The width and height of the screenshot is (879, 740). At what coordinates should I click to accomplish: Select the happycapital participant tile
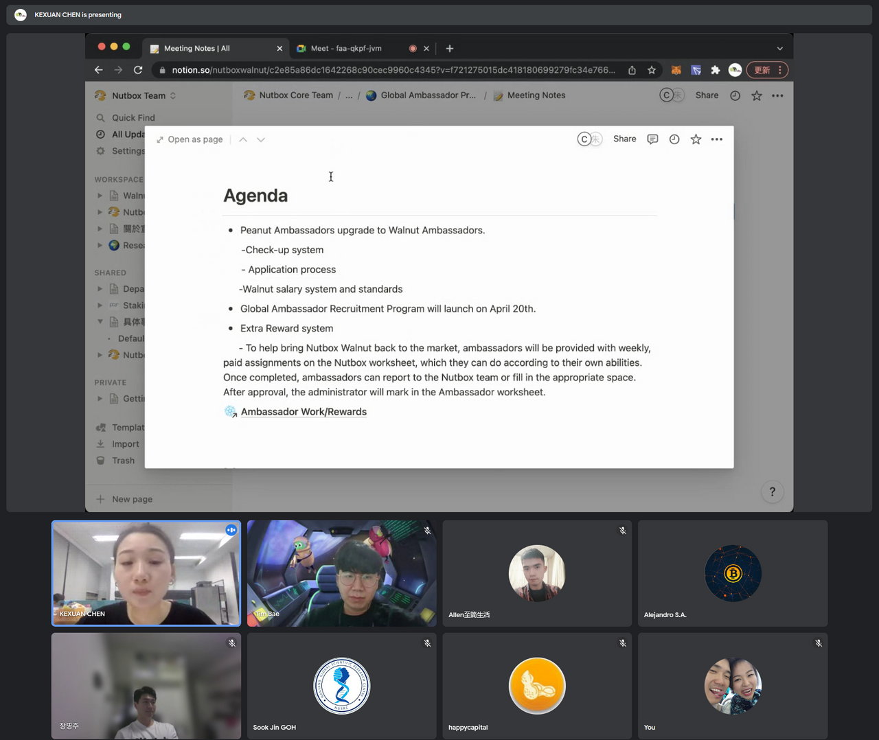[x=537, y=686]
